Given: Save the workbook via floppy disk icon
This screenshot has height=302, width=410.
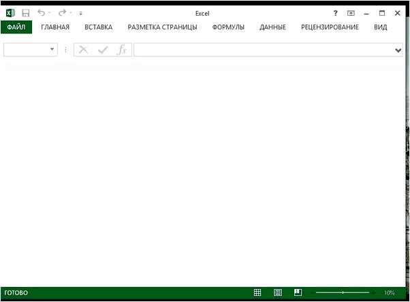Looking at the screenshot, I should [x=26, y=13].
